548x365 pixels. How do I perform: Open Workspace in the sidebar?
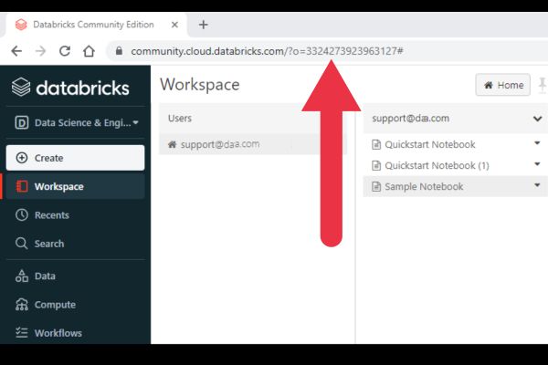[75, 186]
